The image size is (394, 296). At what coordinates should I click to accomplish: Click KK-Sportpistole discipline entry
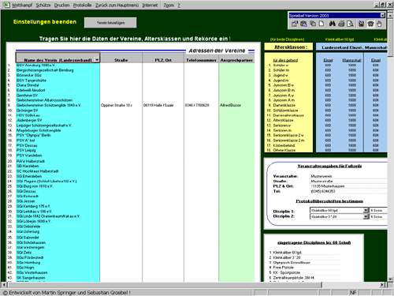point(286,272)
